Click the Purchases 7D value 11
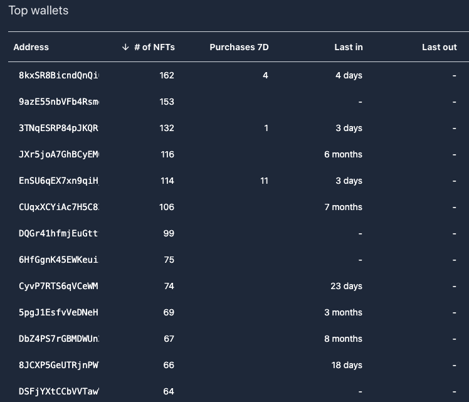 [264, 181]
